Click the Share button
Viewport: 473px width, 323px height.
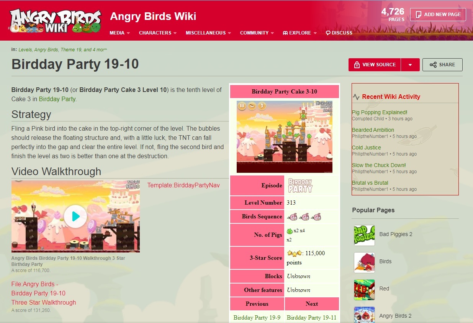coord(442,65)
